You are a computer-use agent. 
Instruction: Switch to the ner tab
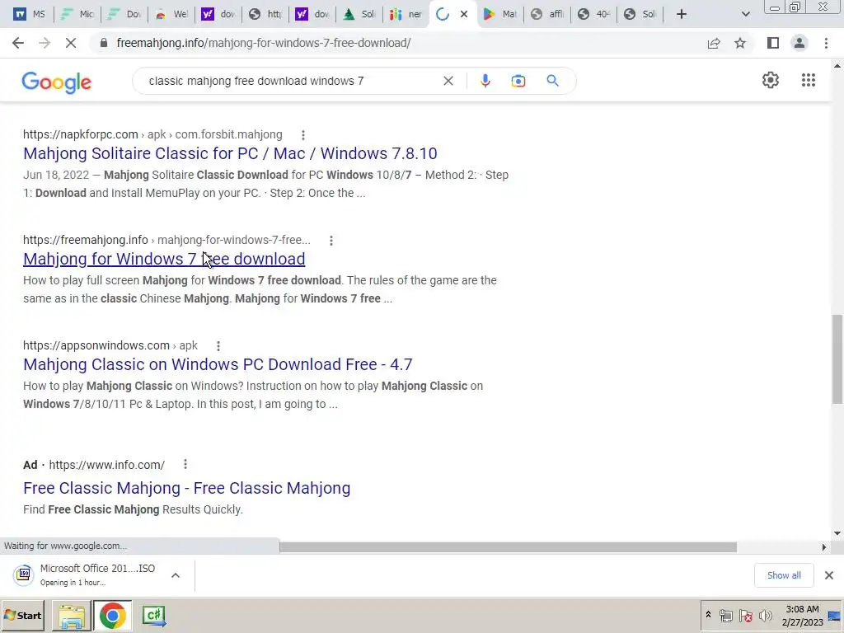[406, 14]
